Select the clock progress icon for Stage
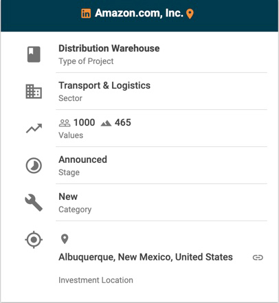Screen dimensions: 279x303 [34, 166]
